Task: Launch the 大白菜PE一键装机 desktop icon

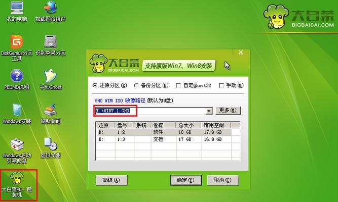Action: tap(17, 185)
